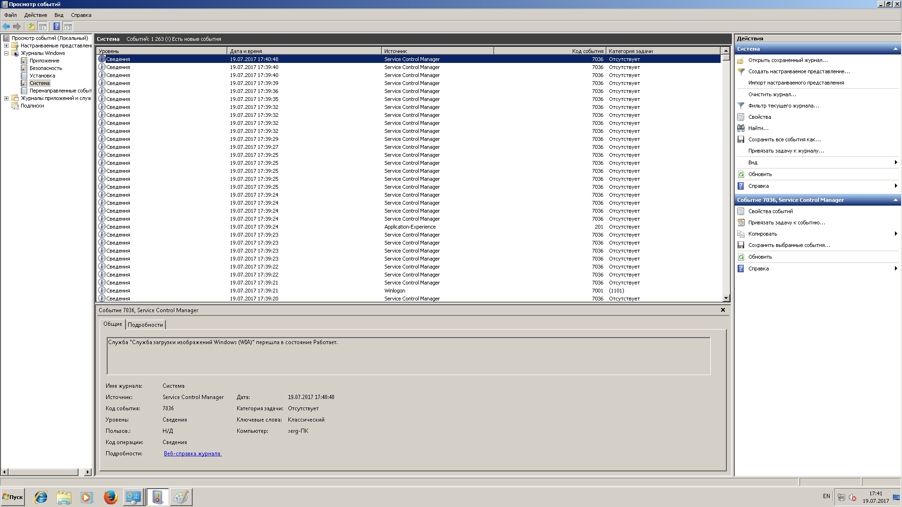The image size is (902, 507).
Task: Expand Журналы приложений и служб node
Action: [6, 98]
